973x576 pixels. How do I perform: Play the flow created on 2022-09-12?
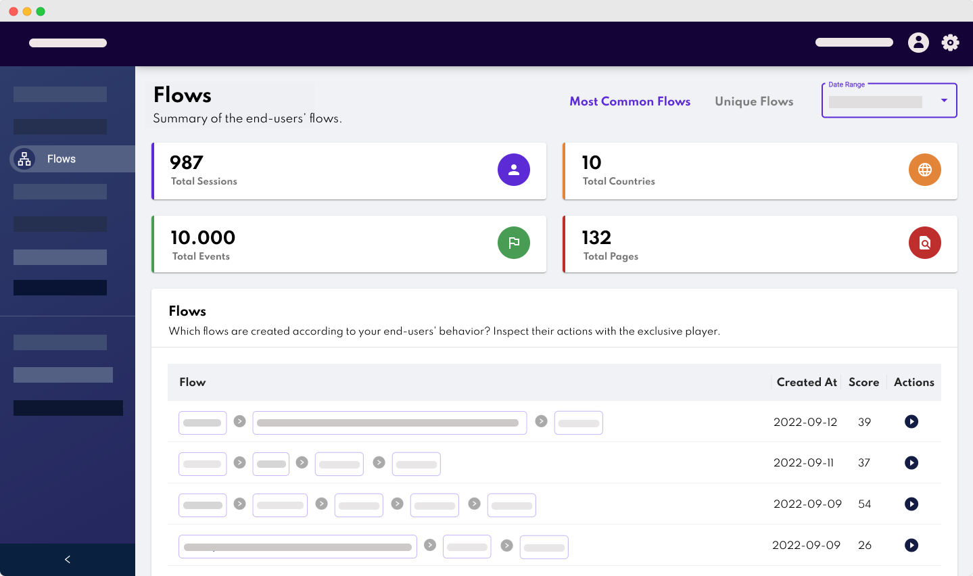tap(911, 421)
